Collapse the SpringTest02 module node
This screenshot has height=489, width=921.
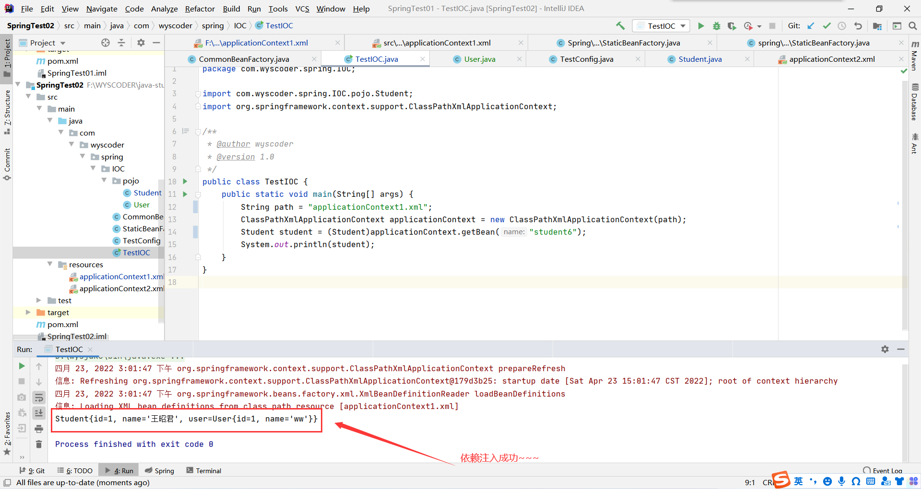tap(18, 85)
